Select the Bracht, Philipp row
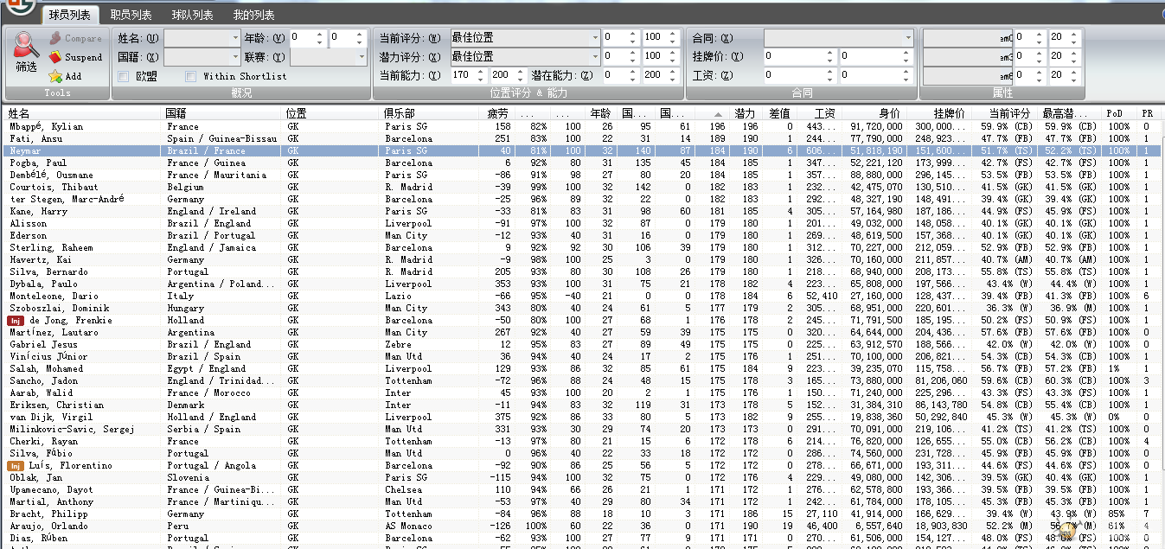Image resolution: width=1165 pixels, height=549 pixels. (582, 514)
